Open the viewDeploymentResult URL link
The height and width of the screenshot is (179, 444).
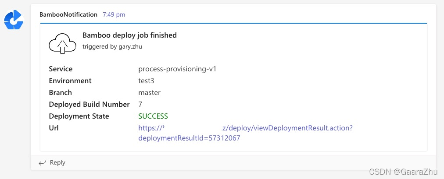tap(246, 133)
